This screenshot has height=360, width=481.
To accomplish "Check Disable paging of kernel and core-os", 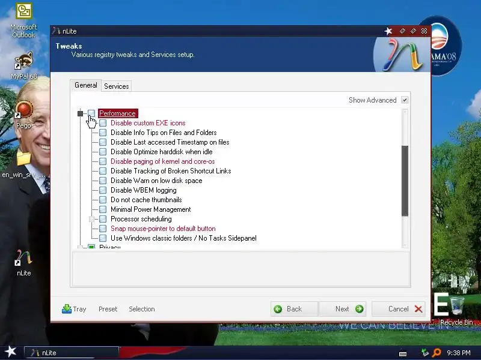I will 103,161.
